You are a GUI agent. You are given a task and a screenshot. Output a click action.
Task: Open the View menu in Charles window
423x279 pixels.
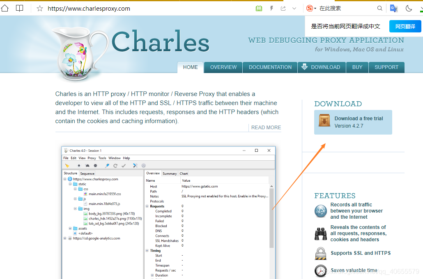[82, 158]
